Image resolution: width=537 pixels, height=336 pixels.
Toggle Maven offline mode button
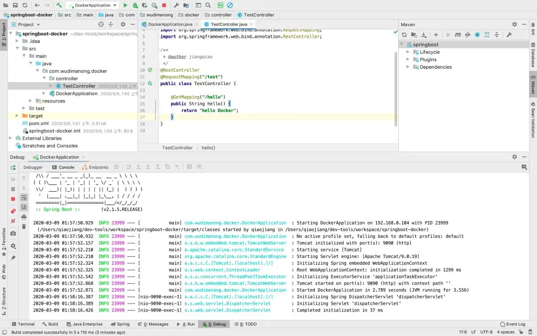(468, 35)
